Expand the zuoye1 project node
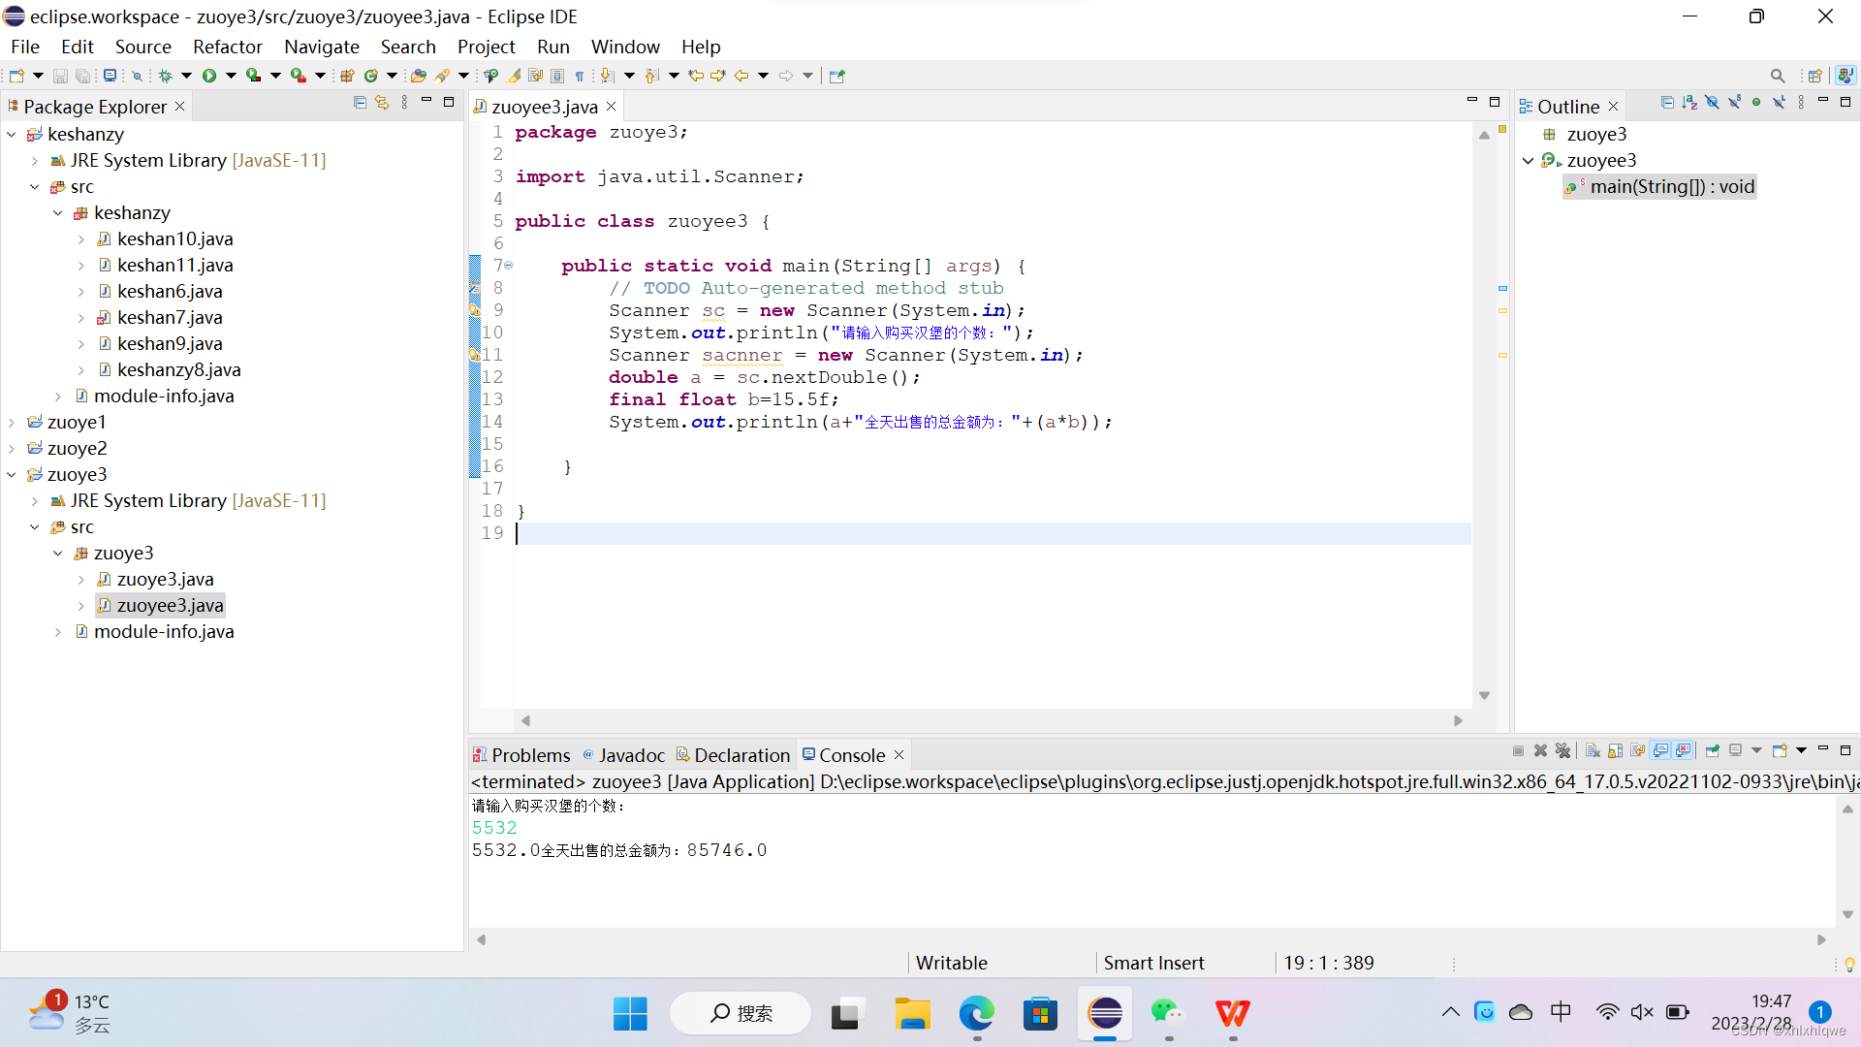Image resolution: width=1861 pixels, height=1047 pixels. (x=12, y=423)
